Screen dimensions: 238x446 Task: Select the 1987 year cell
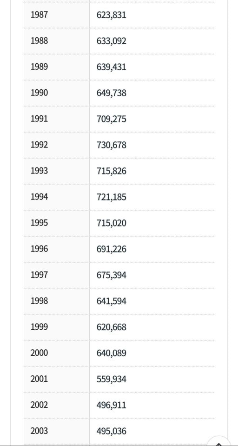pyautogui.click(x=57, y=15)
